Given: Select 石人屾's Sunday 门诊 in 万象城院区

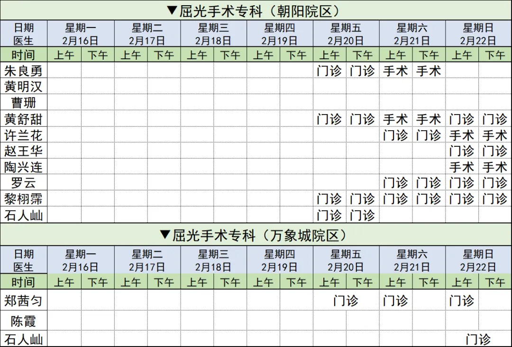Looking at the screenshot, I should pyautogui.click(x=478, y=339).
